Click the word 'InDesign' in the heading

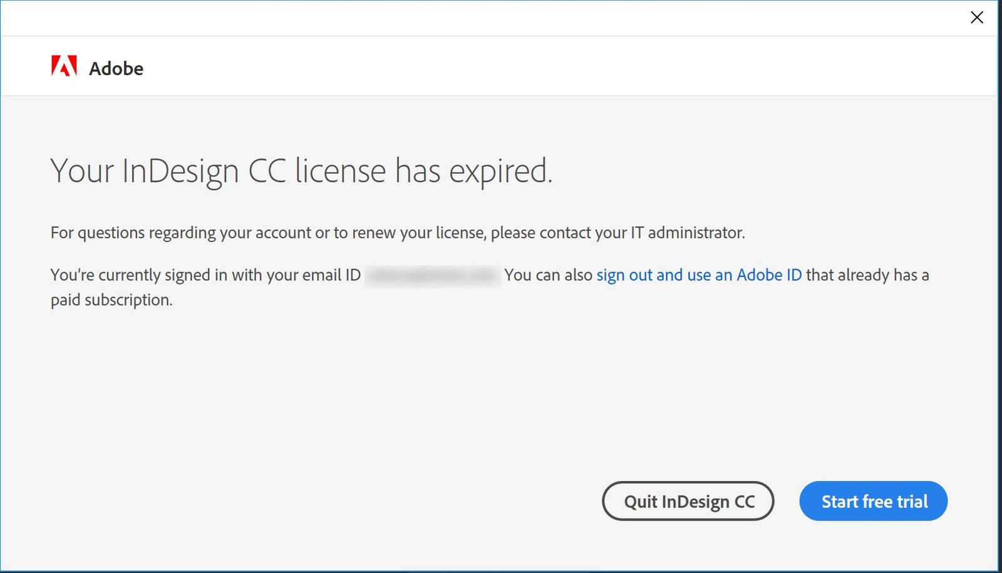(x=180, y=172)
